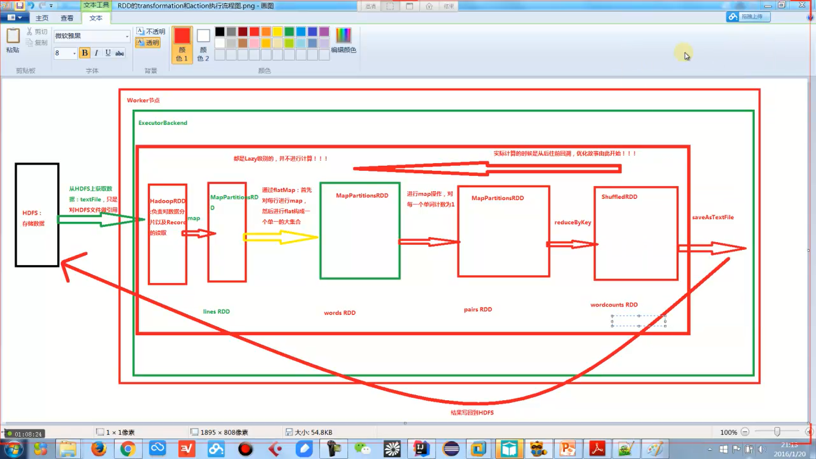Screen dimensions: 816x459
Task: Switch to the 主页 (Home) tab
Action: [42, 18]
